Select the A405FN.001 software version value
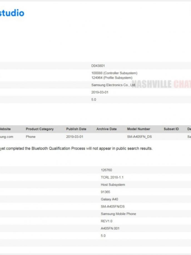Viewport: 191px width, 255px height. pyautogui.click(x=110, y=229)
